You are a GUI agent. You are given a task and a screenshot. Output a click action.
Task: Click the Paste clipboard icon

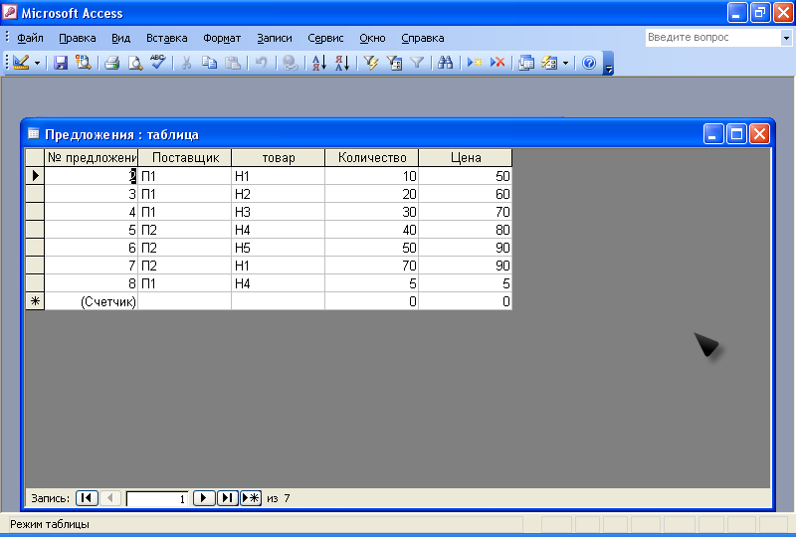233,63
